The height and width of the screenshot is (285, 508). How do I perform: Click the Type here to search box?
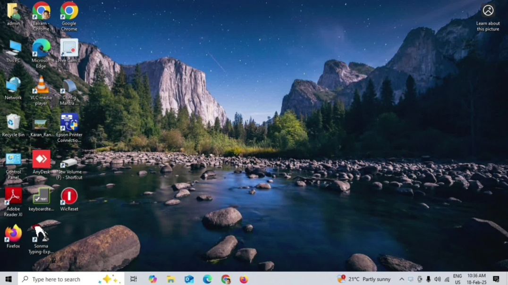pyautogui.click(x=71, y=279)
